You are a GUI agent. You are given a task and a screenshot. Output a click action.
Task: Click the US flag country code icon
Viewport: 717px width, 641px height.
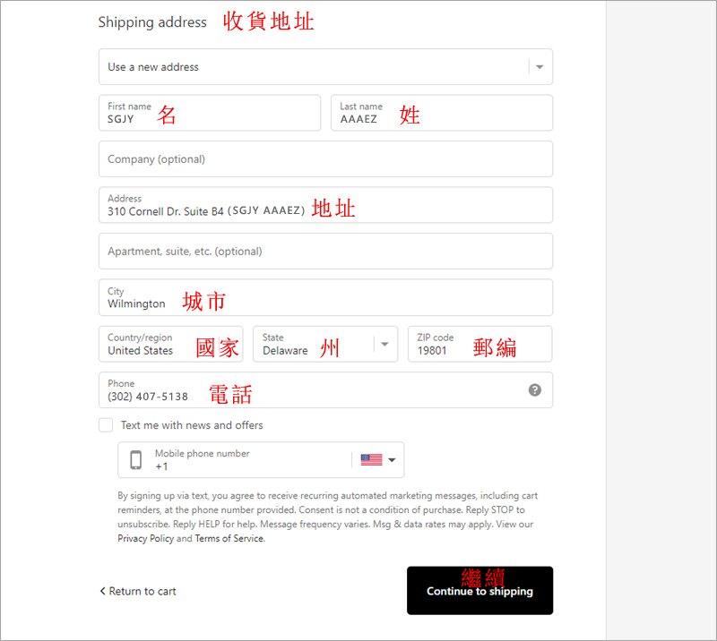(371, 460)
